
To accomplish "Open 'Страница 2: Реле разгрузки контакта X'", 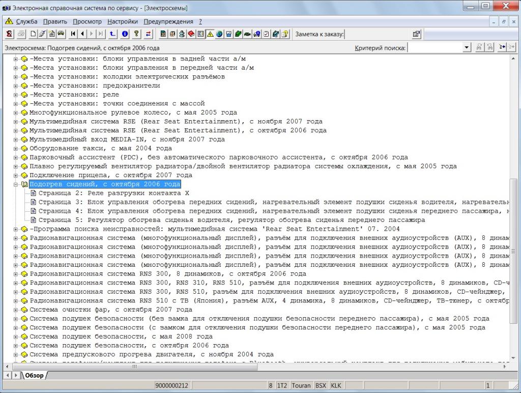I will pyautogui.click(x=113, y=193).
